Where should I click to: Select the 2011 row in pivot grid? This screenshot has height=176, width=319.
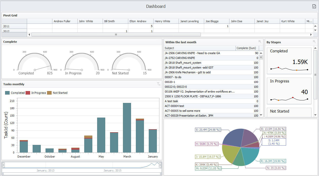(14, 26)
